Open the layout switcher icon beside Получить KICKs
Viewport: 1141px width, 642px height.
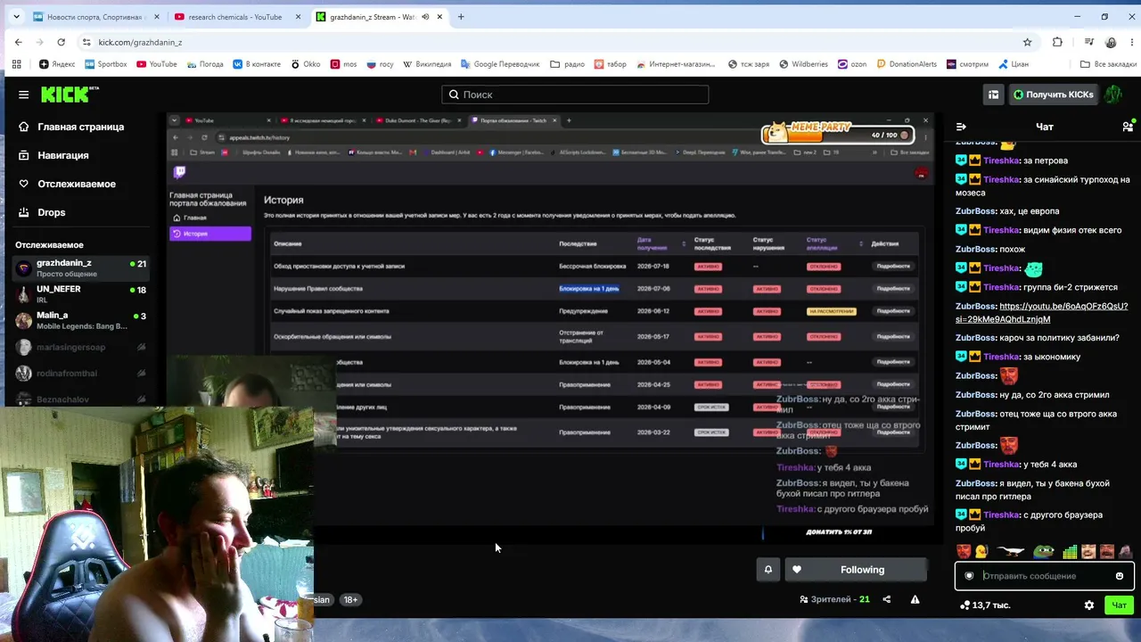point(993,95)
